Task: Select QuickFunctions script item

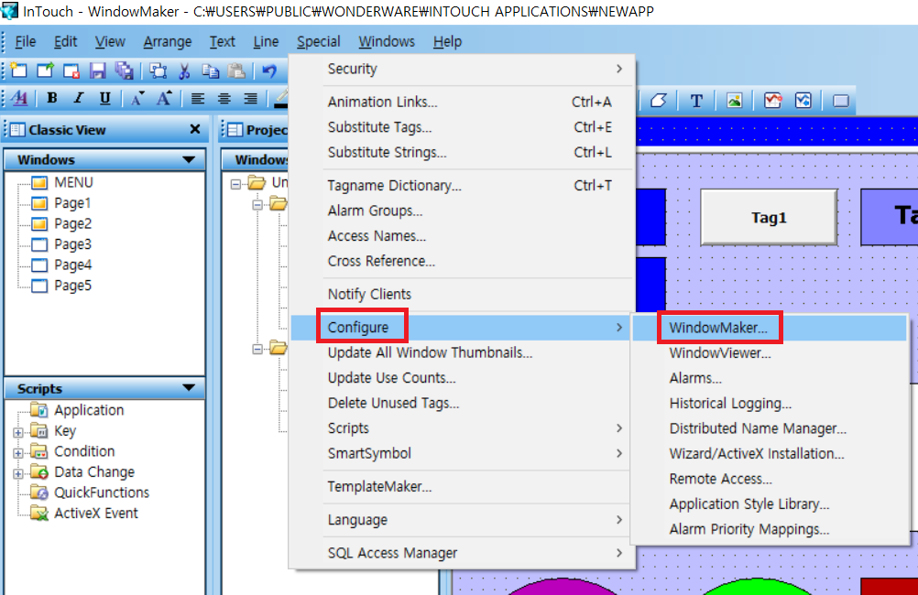Action: 102,492
